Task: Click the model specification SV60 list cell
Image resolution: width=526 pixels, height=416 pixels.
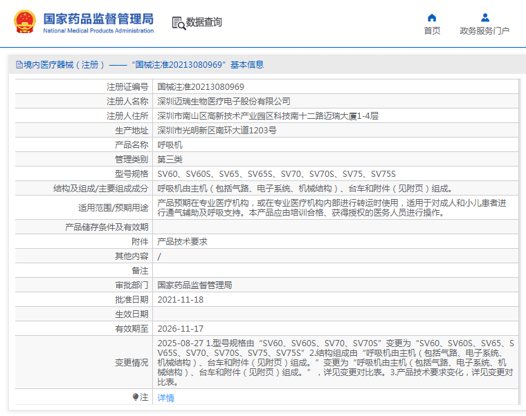Action: [276, 174]
